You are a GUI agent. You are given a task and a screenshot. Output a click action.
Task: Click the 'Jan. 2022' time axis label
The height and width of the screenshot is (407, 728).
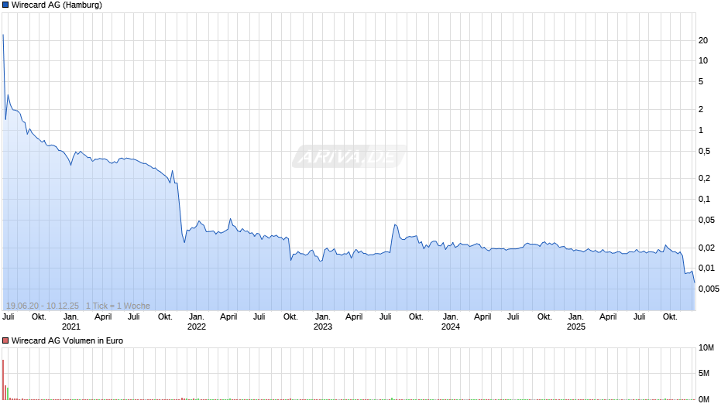197,322
